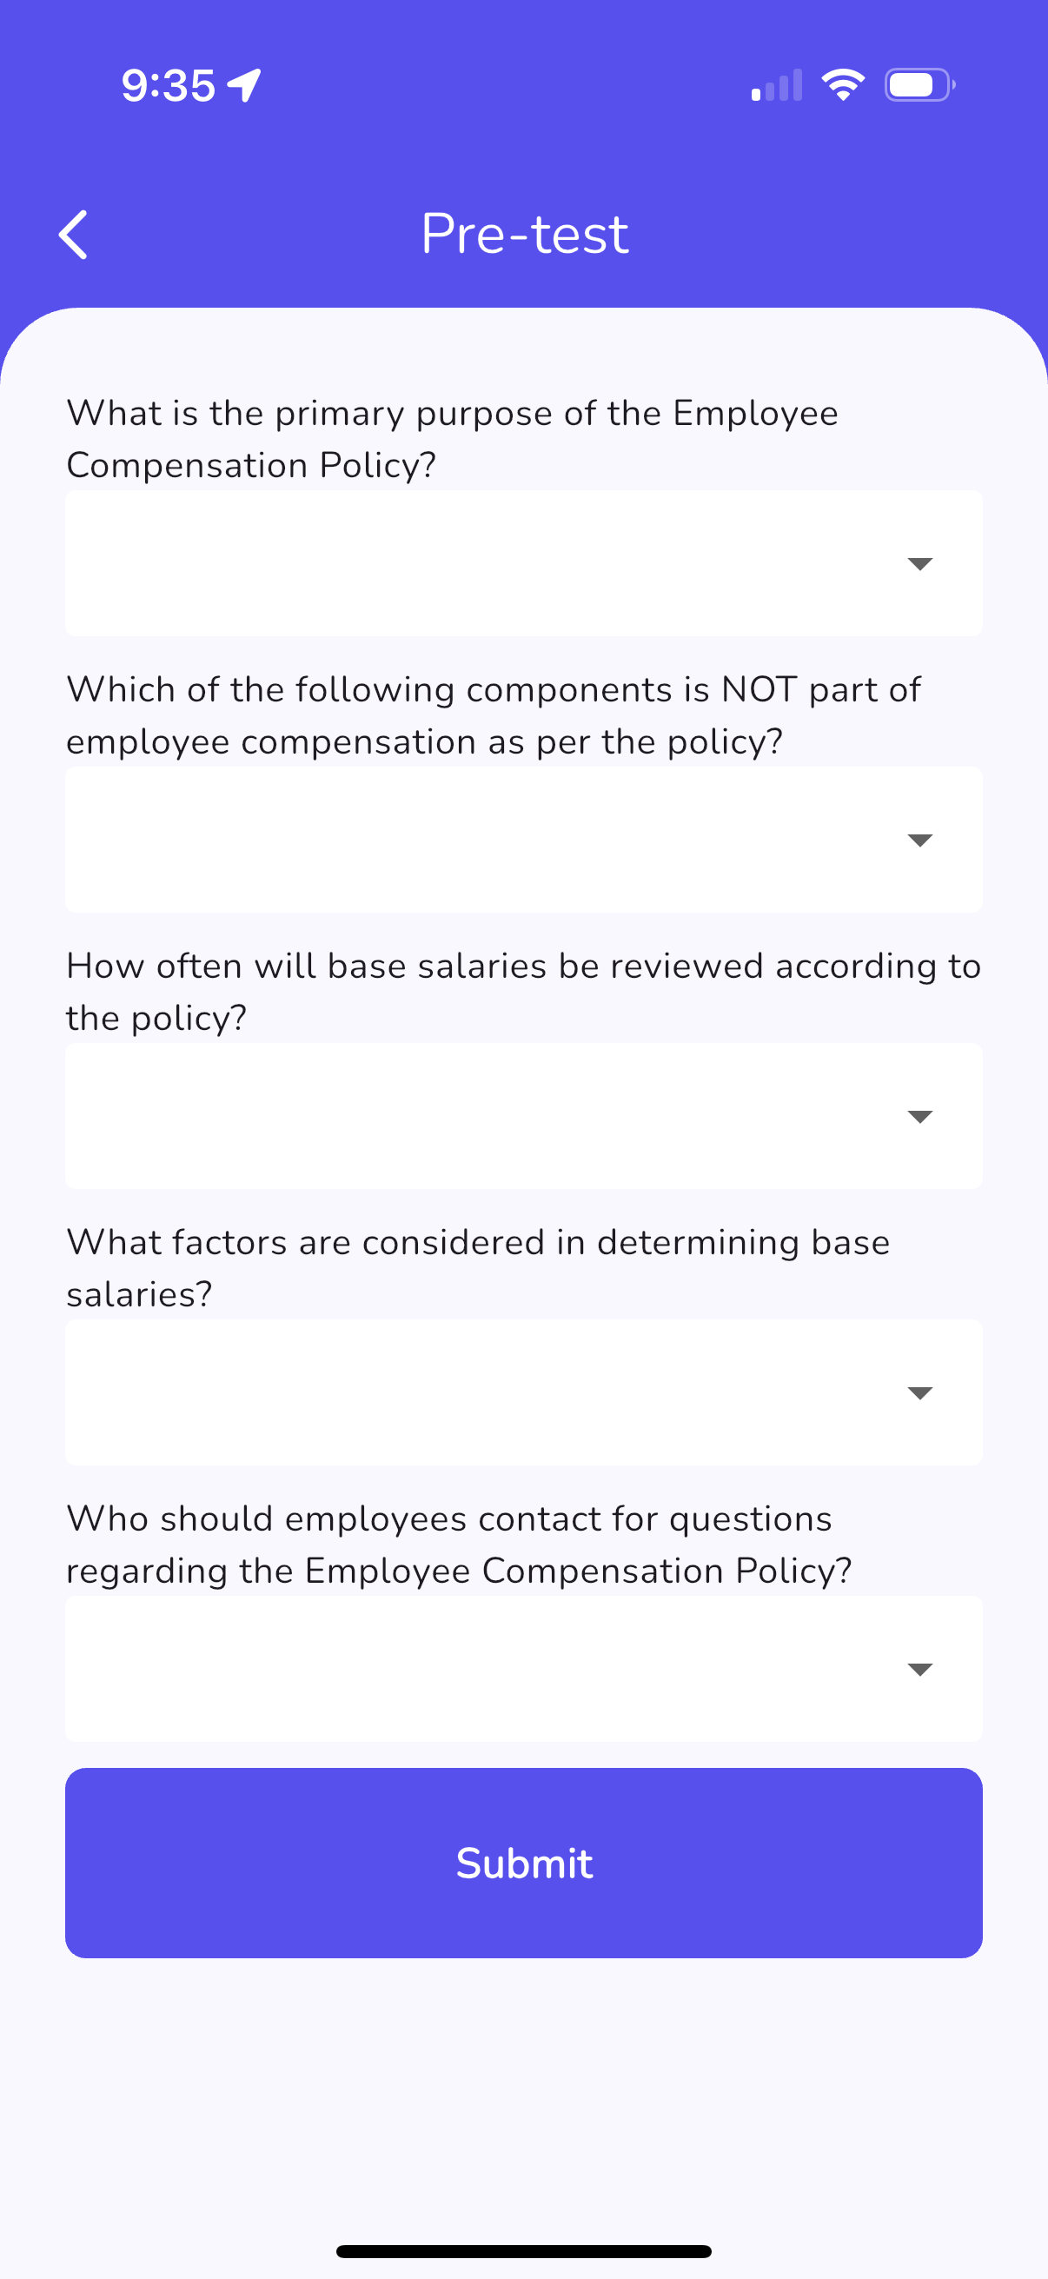
Task: Tap the back chevron beside Pre-test
Action: pyautogui.click(x=73, y=235)
